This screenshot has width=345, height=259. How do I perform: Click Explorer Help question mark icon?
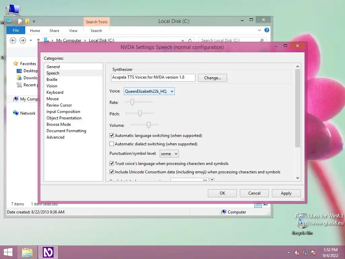point(267,30)
